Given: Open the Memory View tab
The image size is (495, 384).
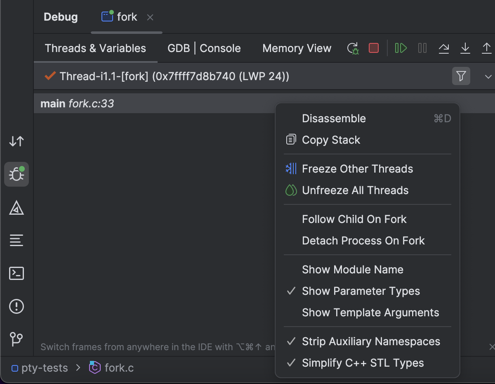Looking at the screenshot, I should [297, 48].
